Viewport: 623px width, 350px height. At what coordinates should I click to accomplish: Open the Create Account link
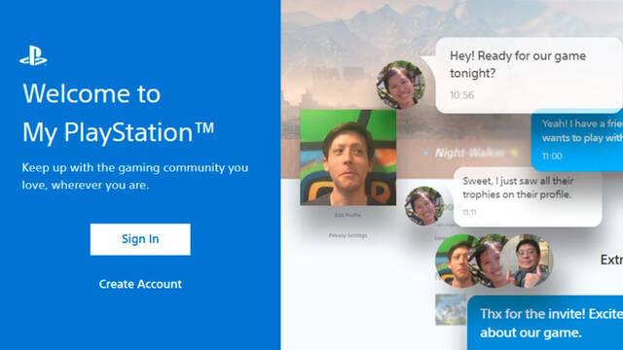[140, 284]
